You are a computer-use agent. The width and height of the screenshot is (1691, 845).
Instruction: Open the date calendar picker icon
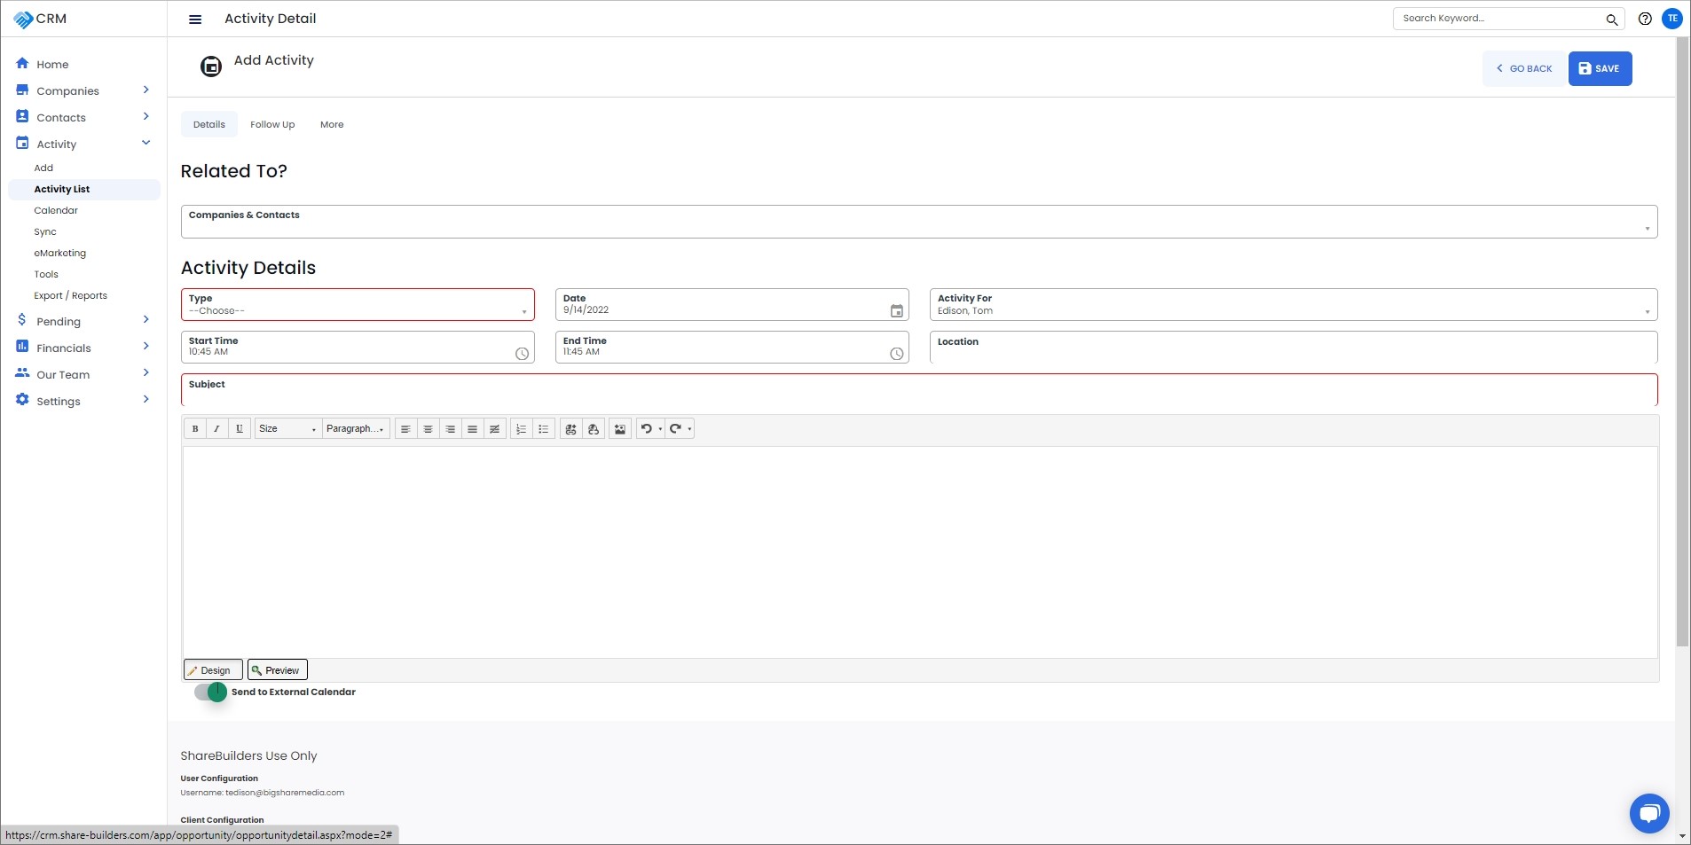[897, 311]
